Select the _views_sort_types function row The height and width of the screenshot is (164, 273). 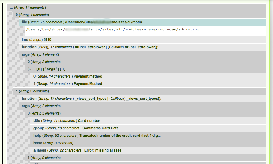coord(142,99)
